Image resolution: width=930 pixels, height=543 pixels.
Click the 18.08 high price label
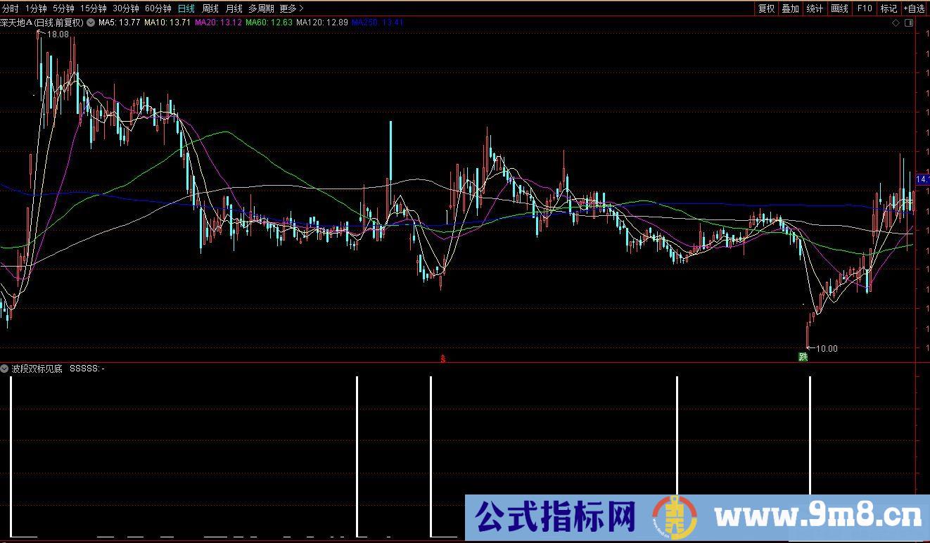[58, 34]
